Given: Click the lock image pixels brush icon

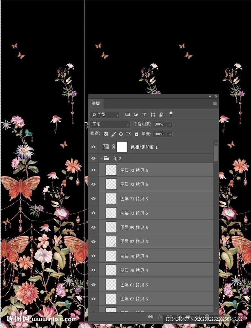Looking at the screenshot, I should coord(113,134).
